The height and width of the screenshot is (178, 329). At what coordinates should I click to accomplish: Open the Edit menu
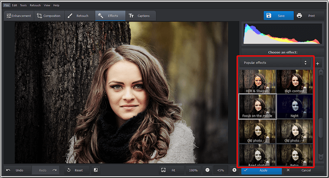point(14,5)
